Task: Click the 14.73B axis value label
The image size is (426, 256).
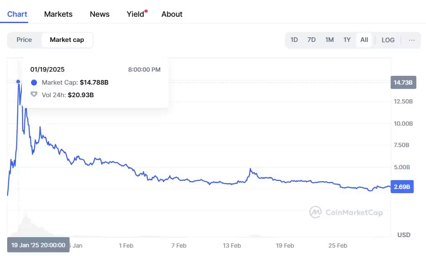Action: pos(402,83)
